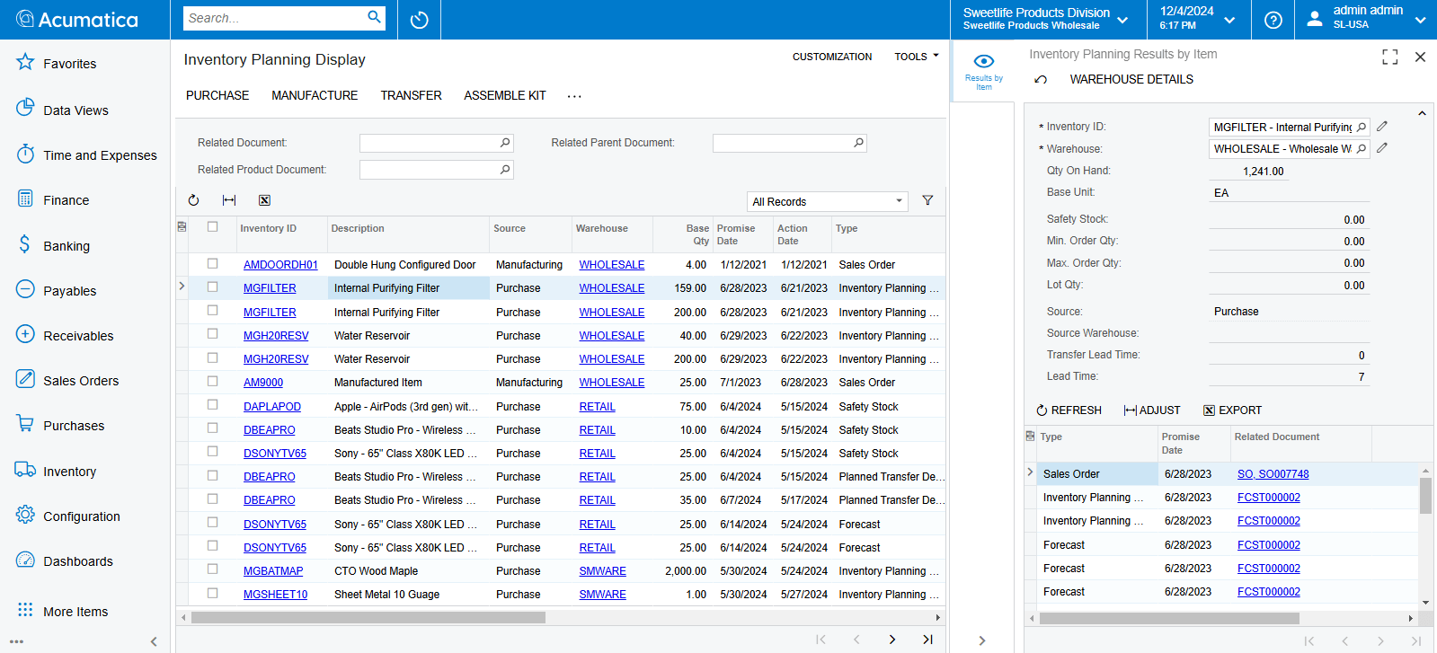Open the SO, SO007748 document link

pos(1273,474)
